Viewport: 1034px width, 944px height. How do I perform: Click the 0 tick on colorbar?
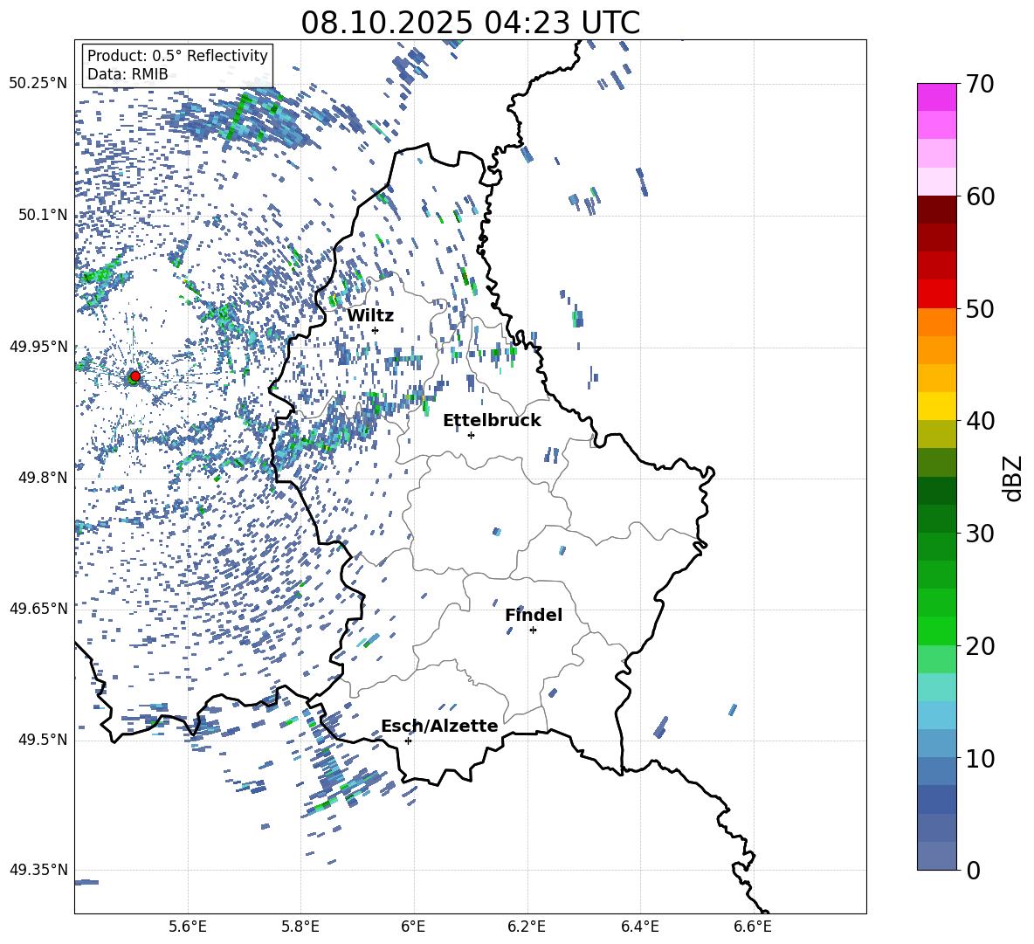pyautogui.click(x=973, y=870)
